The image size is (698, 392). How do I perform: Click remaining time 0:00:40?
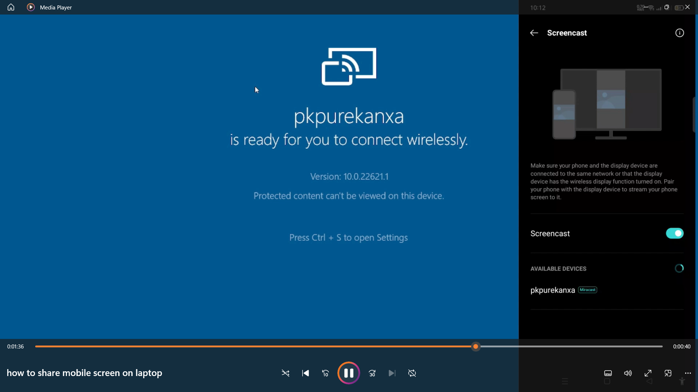click(682, 347)
